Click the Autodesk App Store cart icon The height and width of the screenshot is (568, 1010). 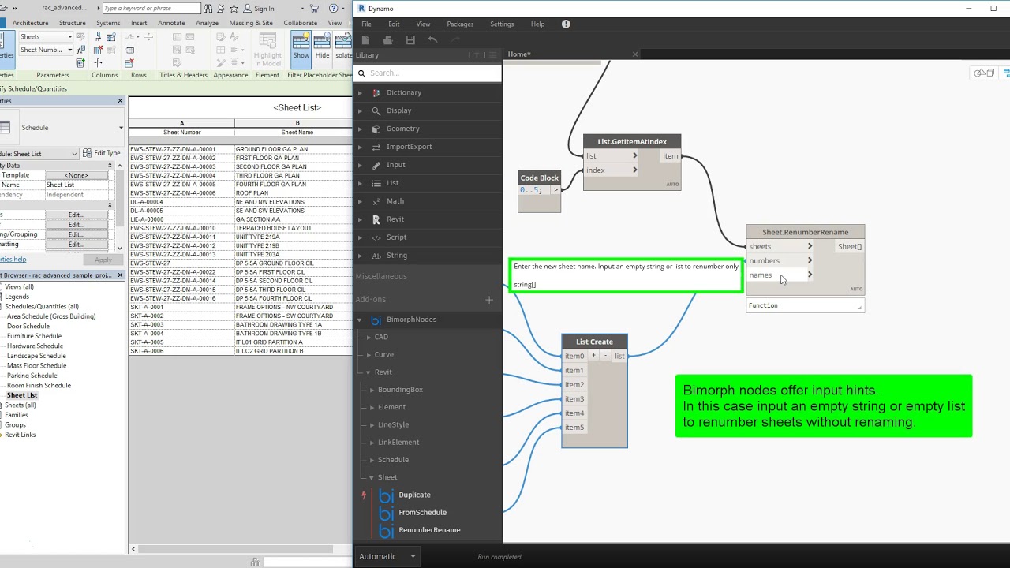coord(314,9)
